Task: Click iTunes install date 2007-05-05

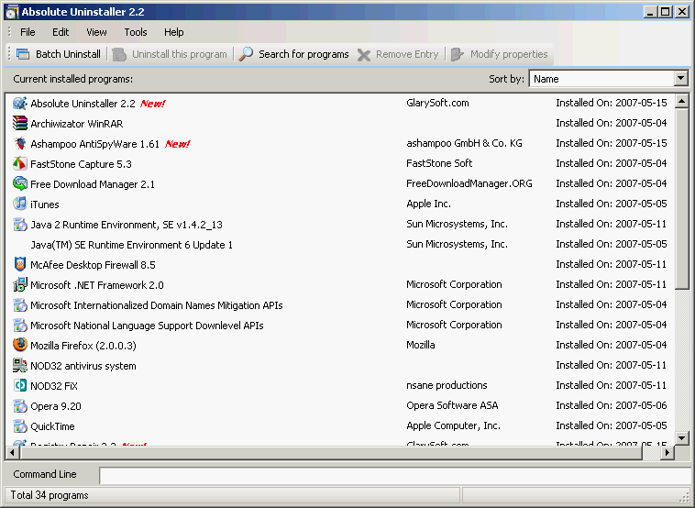Action: tap(641, 204)
